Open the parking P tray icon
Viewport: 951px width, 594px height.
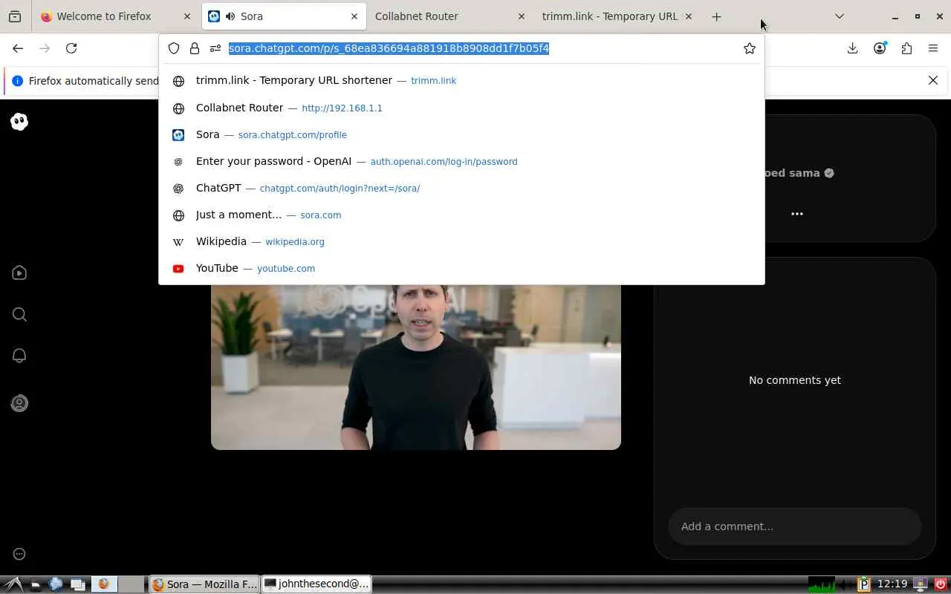click(x=864, y=584)
